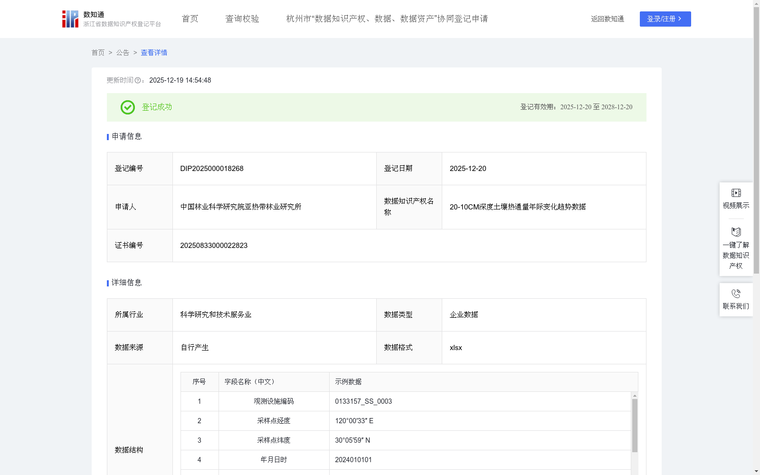Click the 采样点经度 field cell
The height and width of the screenshot is (475, 760).
[x=274, y=421]
